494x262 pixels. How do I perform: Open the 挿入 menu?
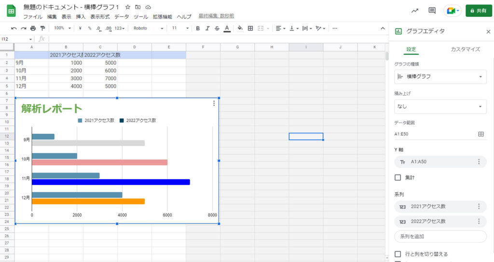click(81, 17)
